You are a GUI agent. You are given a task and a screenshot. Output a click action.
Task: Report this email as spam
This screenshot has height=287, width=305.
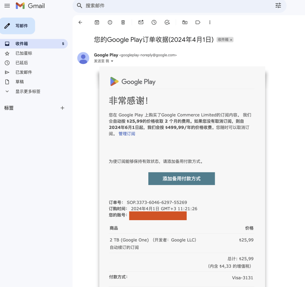tap(110, 22)
